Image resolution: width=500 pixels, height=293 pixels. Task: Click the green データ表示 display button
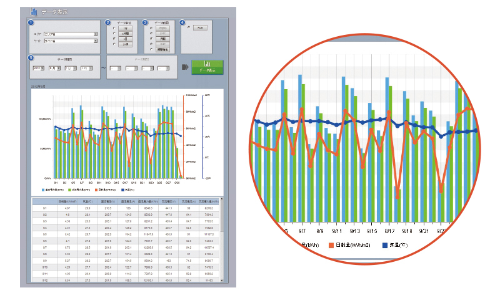[x=207, y=67]
